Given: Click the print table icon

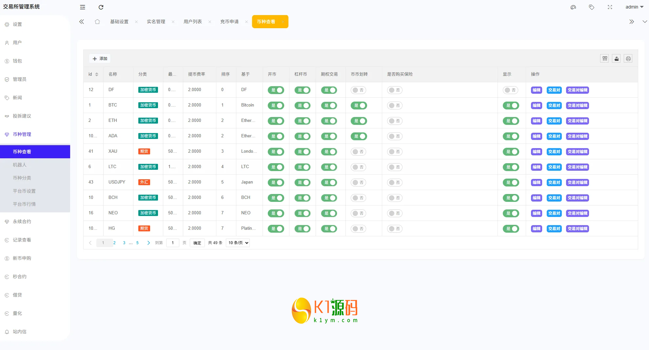Looking at the screenshot, I should pyautogui.click(x=628, y=59).
